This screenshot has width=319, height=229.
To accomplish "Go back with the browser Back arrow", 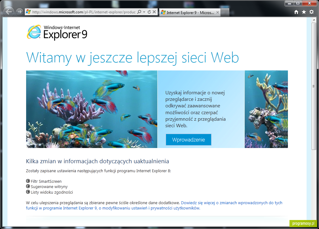I will [x=8, y=12].
